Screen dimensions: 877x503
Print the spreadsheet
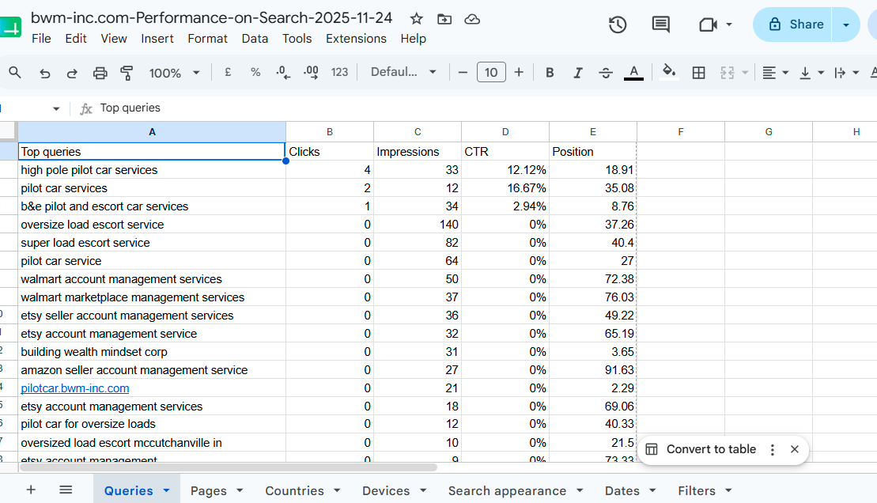point(100,73)
